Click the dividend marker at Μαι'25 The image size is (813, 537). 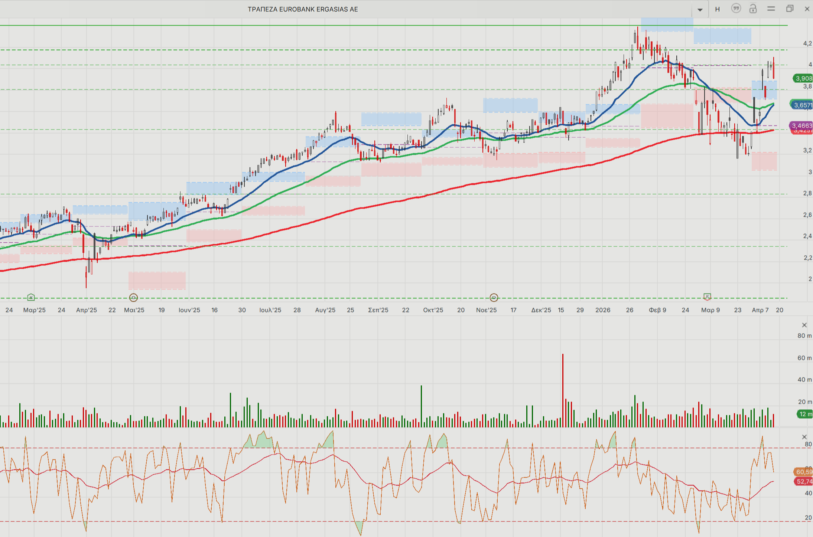133,298
